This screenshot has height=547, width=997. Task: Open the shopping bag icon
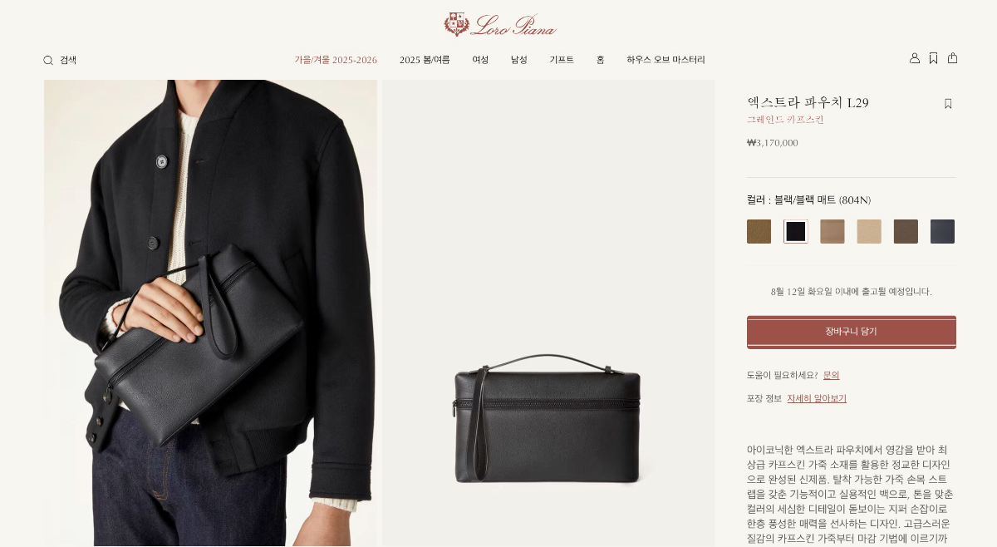click(x=953, y=58)
